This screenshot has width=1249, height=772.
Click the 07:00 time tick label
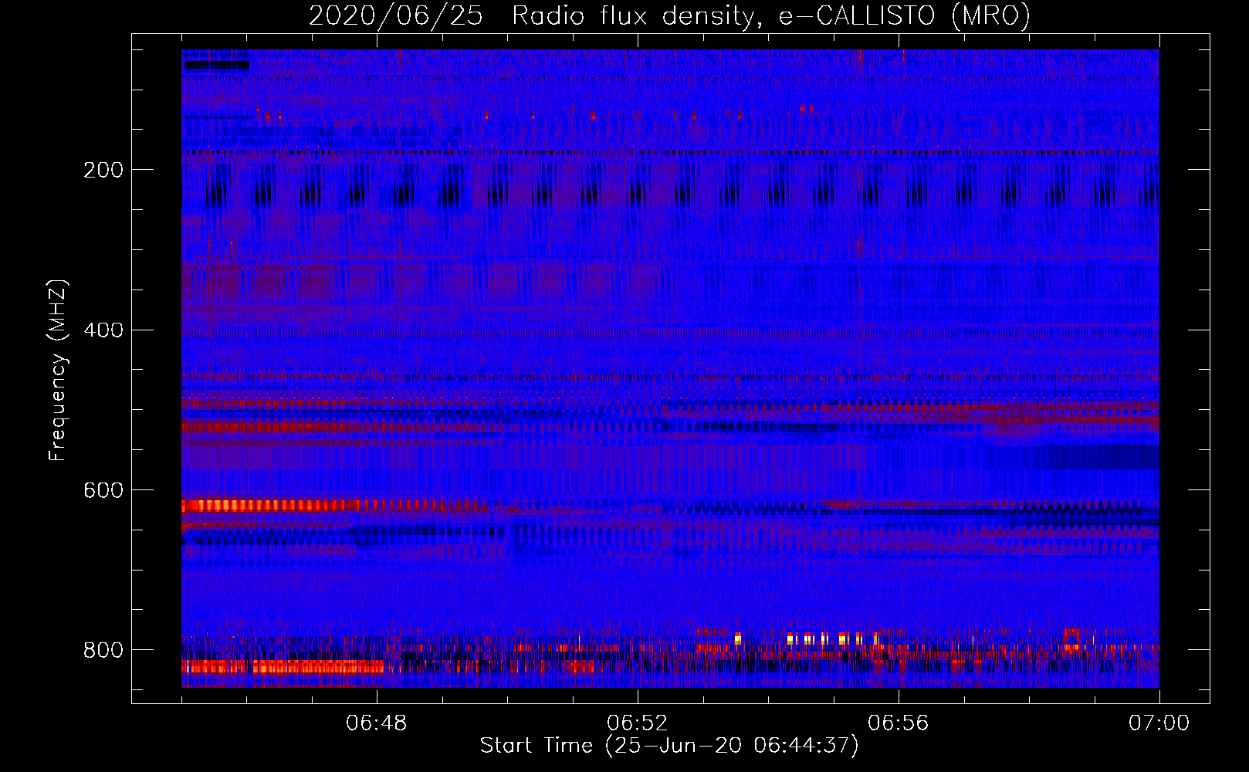point(1159,723)
